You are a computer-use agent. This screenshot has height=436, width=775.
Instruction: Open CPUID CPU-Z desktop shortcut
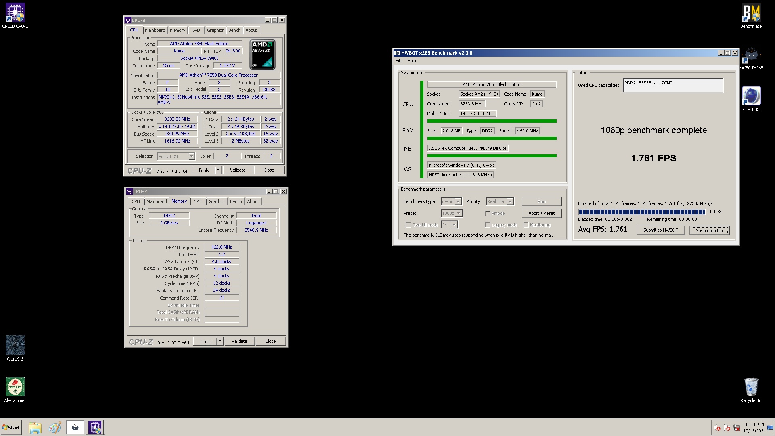15,16
